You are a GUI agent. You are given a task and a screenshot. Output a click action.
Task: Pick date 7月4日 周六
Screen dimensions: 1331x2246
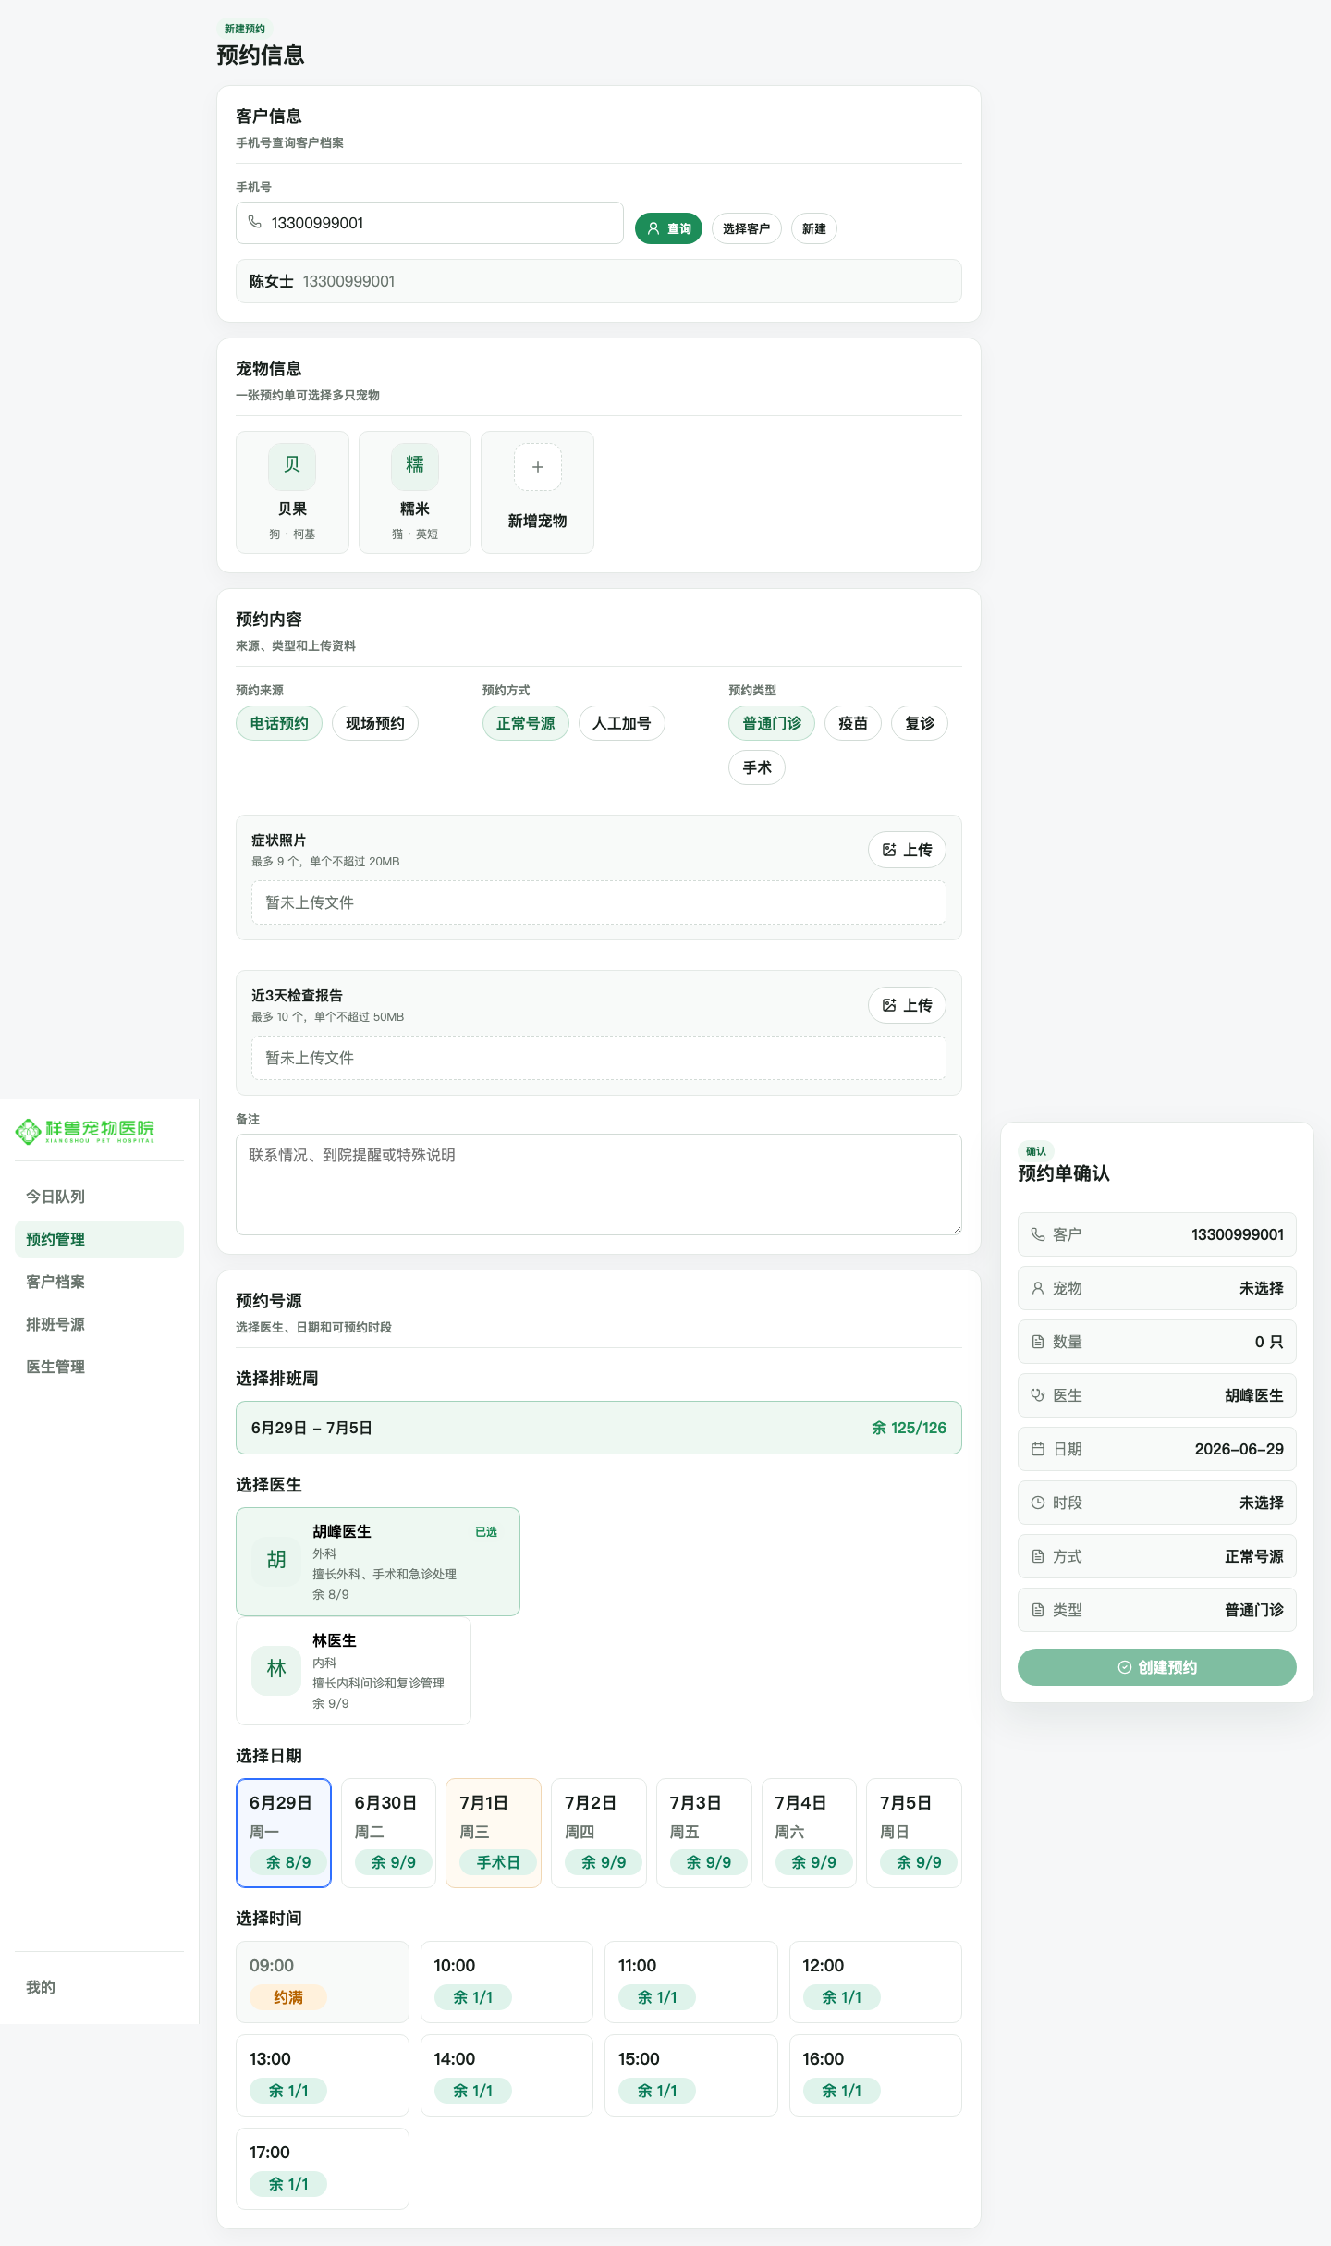coord(809,1833)
